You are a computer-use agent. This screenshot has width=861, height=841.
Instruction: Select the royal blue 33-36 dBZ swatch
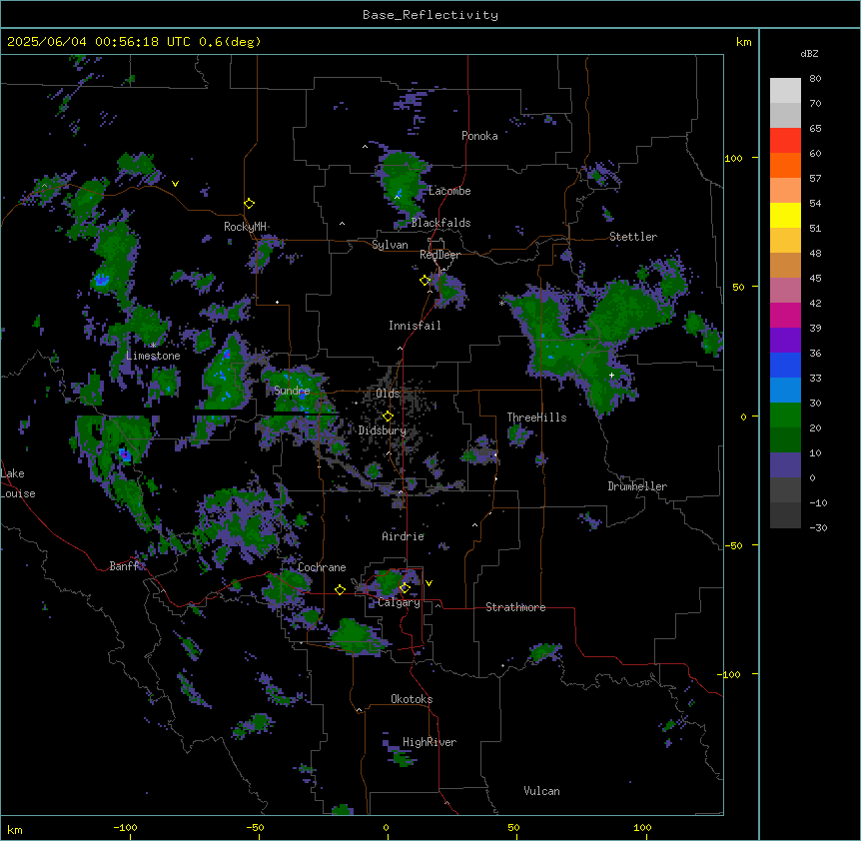(785, 366)
